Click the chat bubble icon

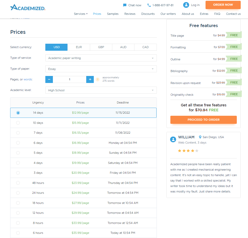point(125,5)
